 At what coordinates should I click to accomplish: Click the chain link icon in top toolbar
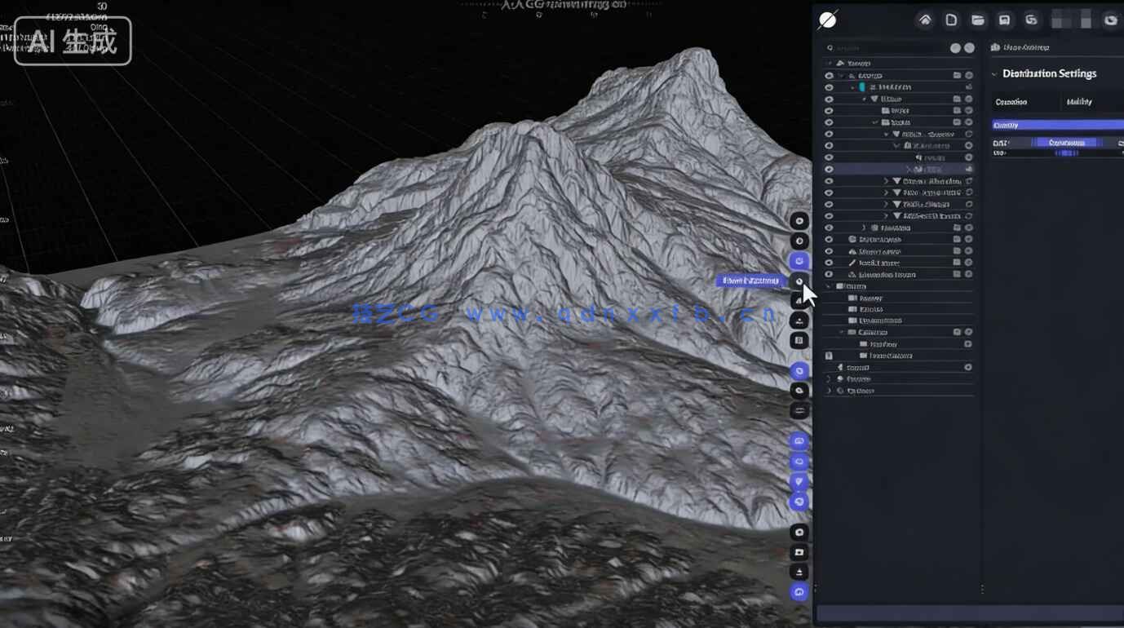pos(1032,20)
